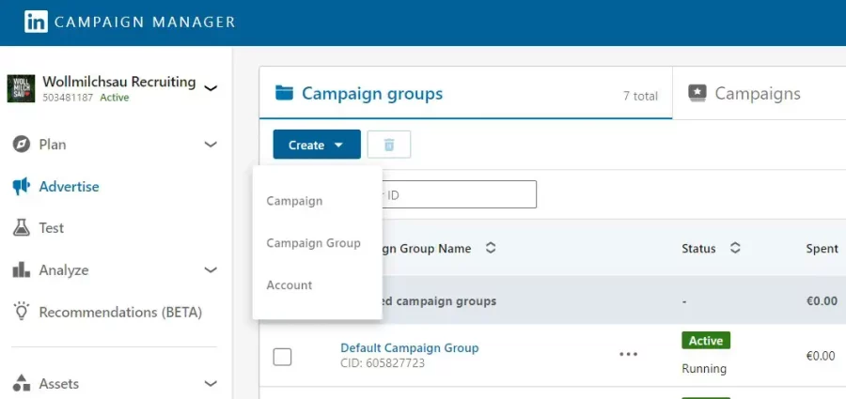Click CID: 605827723 text
The image size is (846, 399).
tap(383, 363)
